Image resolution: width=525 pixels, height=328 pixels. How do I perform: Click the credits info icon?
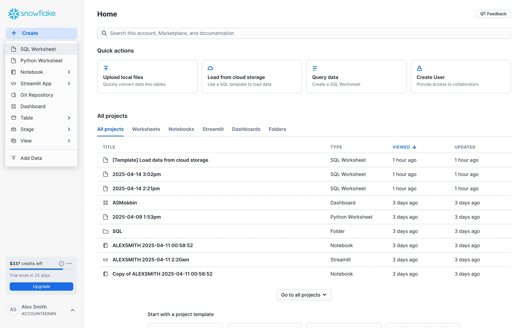click(61, 263)
